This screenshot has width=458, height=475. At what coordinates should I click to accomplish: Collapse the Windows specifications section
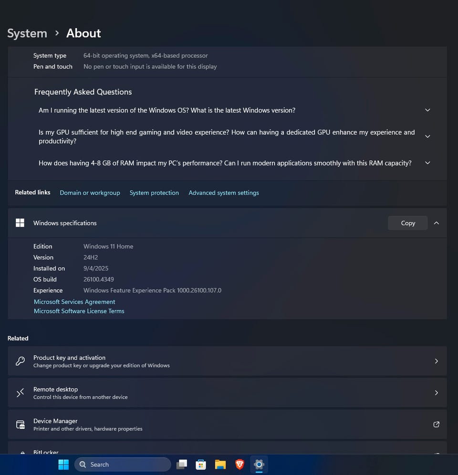436,223
